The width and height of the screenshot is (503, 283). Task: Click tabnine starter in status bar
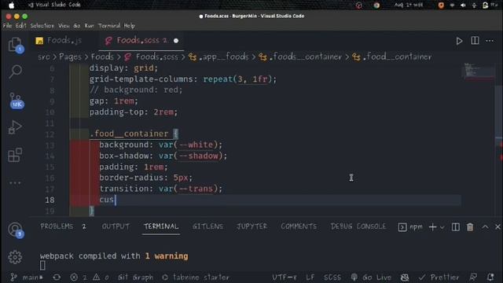coord(196,277)
